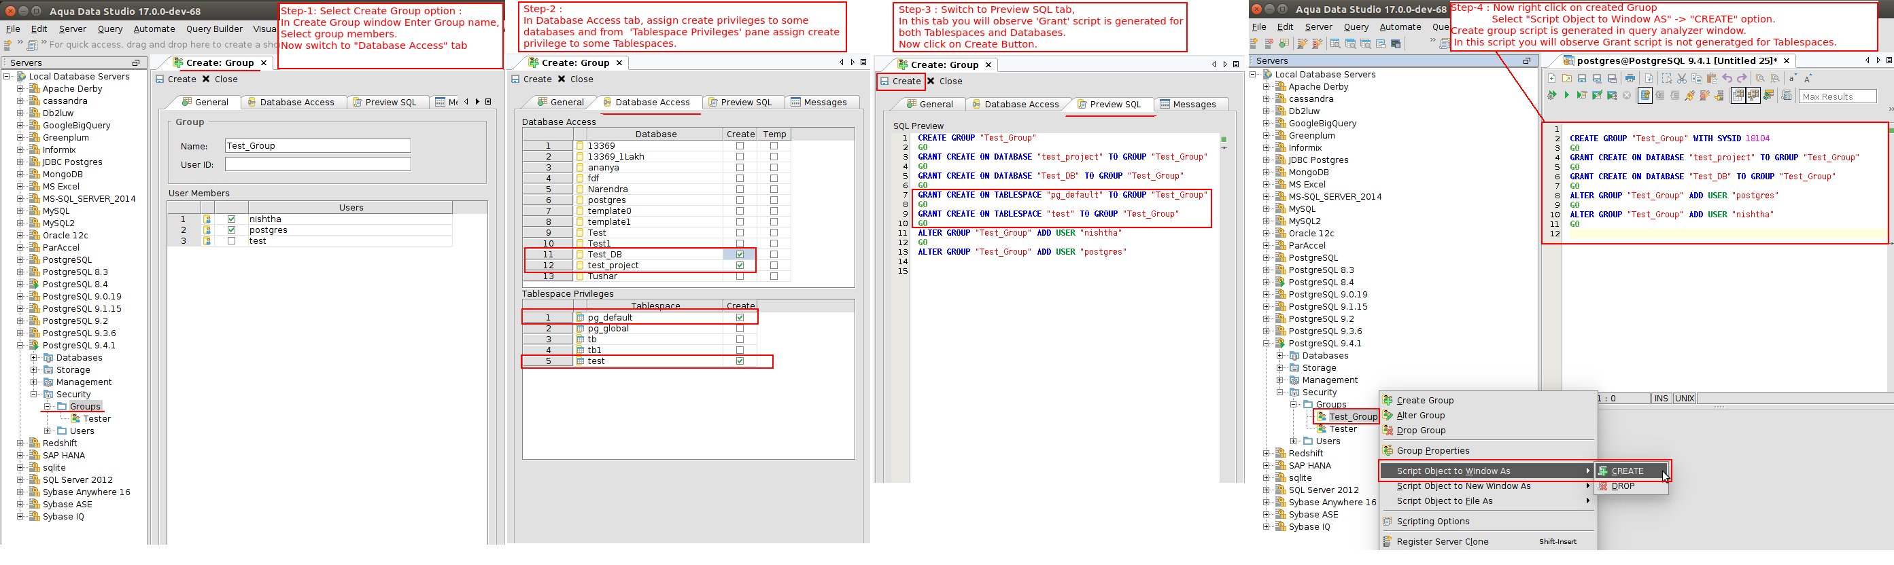Check Create for pg_global tablespace

click(740, 329)
